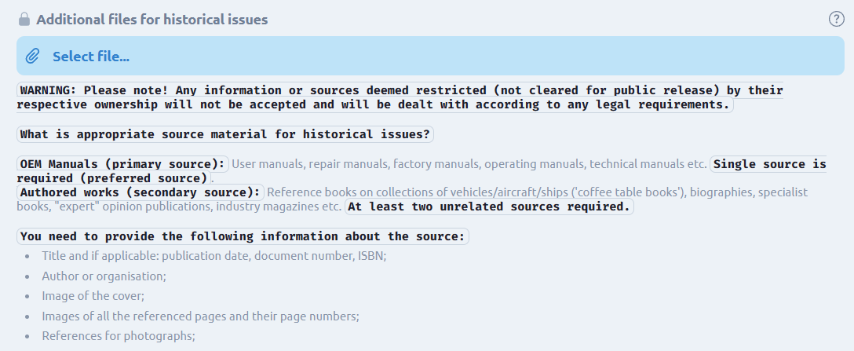The image size is (854, 351).
Task: Click the lock icon beside the heading
Action: (24, 20)
